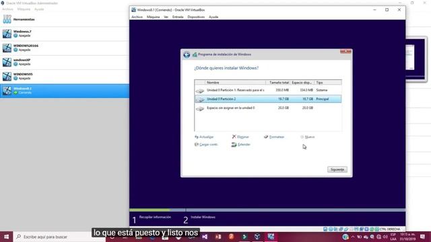Open running VM taskbar icon
Screen dimensions: 431x242
tap(271, 237)
